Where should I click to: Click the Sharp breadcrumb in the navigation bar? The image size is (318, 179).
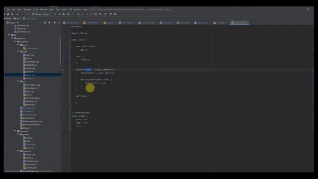point(8,18)
